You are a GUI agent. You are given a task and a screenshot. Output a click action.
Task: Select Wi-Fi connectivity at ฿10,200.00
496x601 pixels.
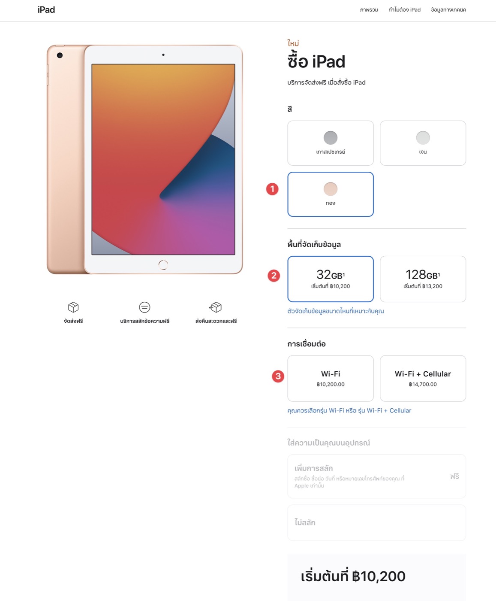pos(331,379)
